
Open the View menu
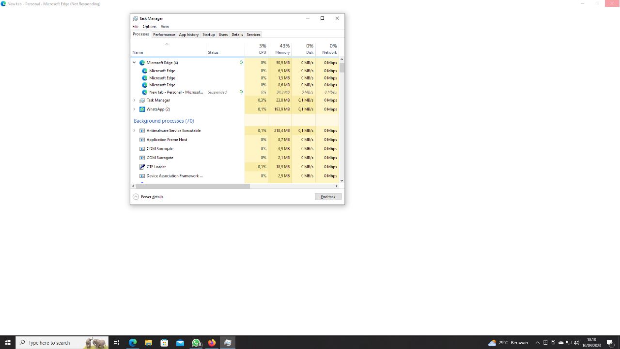(165, 27)
